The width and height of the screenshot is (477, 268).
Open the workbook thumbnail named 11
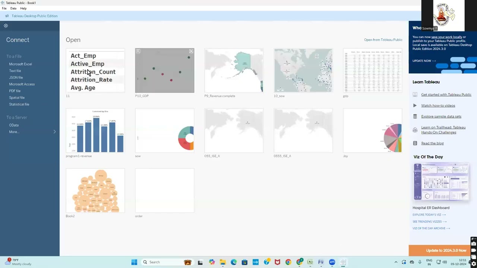click(x=95, y=70)
